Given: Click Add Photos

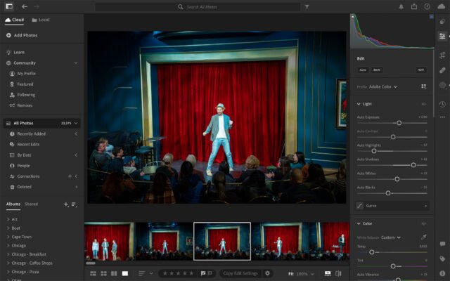Looking at the screenshot, I should tap(22, 35).
